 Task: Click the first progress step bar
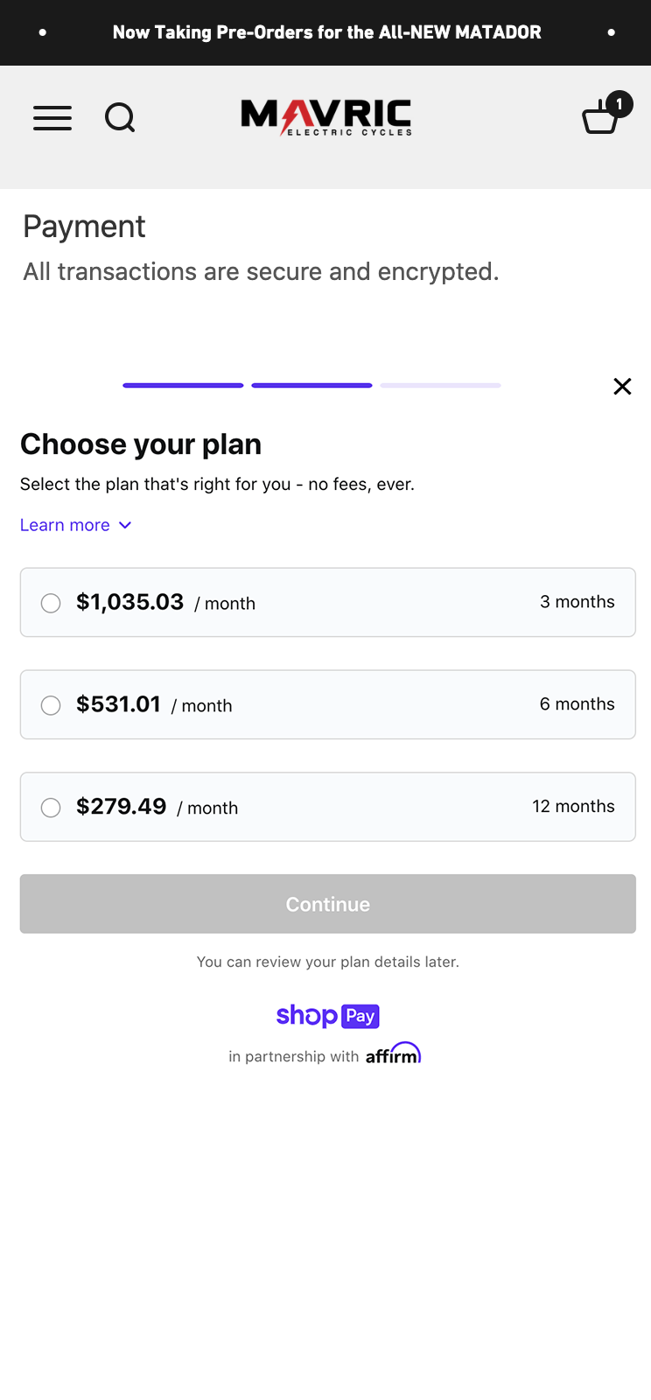point(183,385)
